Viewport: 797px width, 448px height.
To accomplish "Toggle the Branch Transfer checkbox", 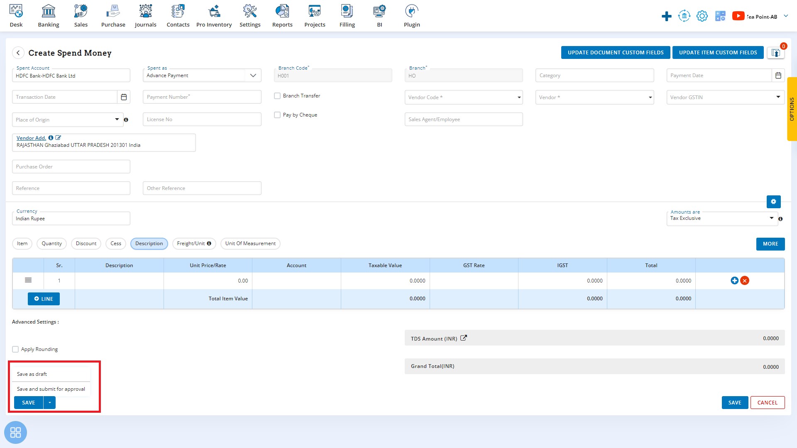I will tap(277, 95).
